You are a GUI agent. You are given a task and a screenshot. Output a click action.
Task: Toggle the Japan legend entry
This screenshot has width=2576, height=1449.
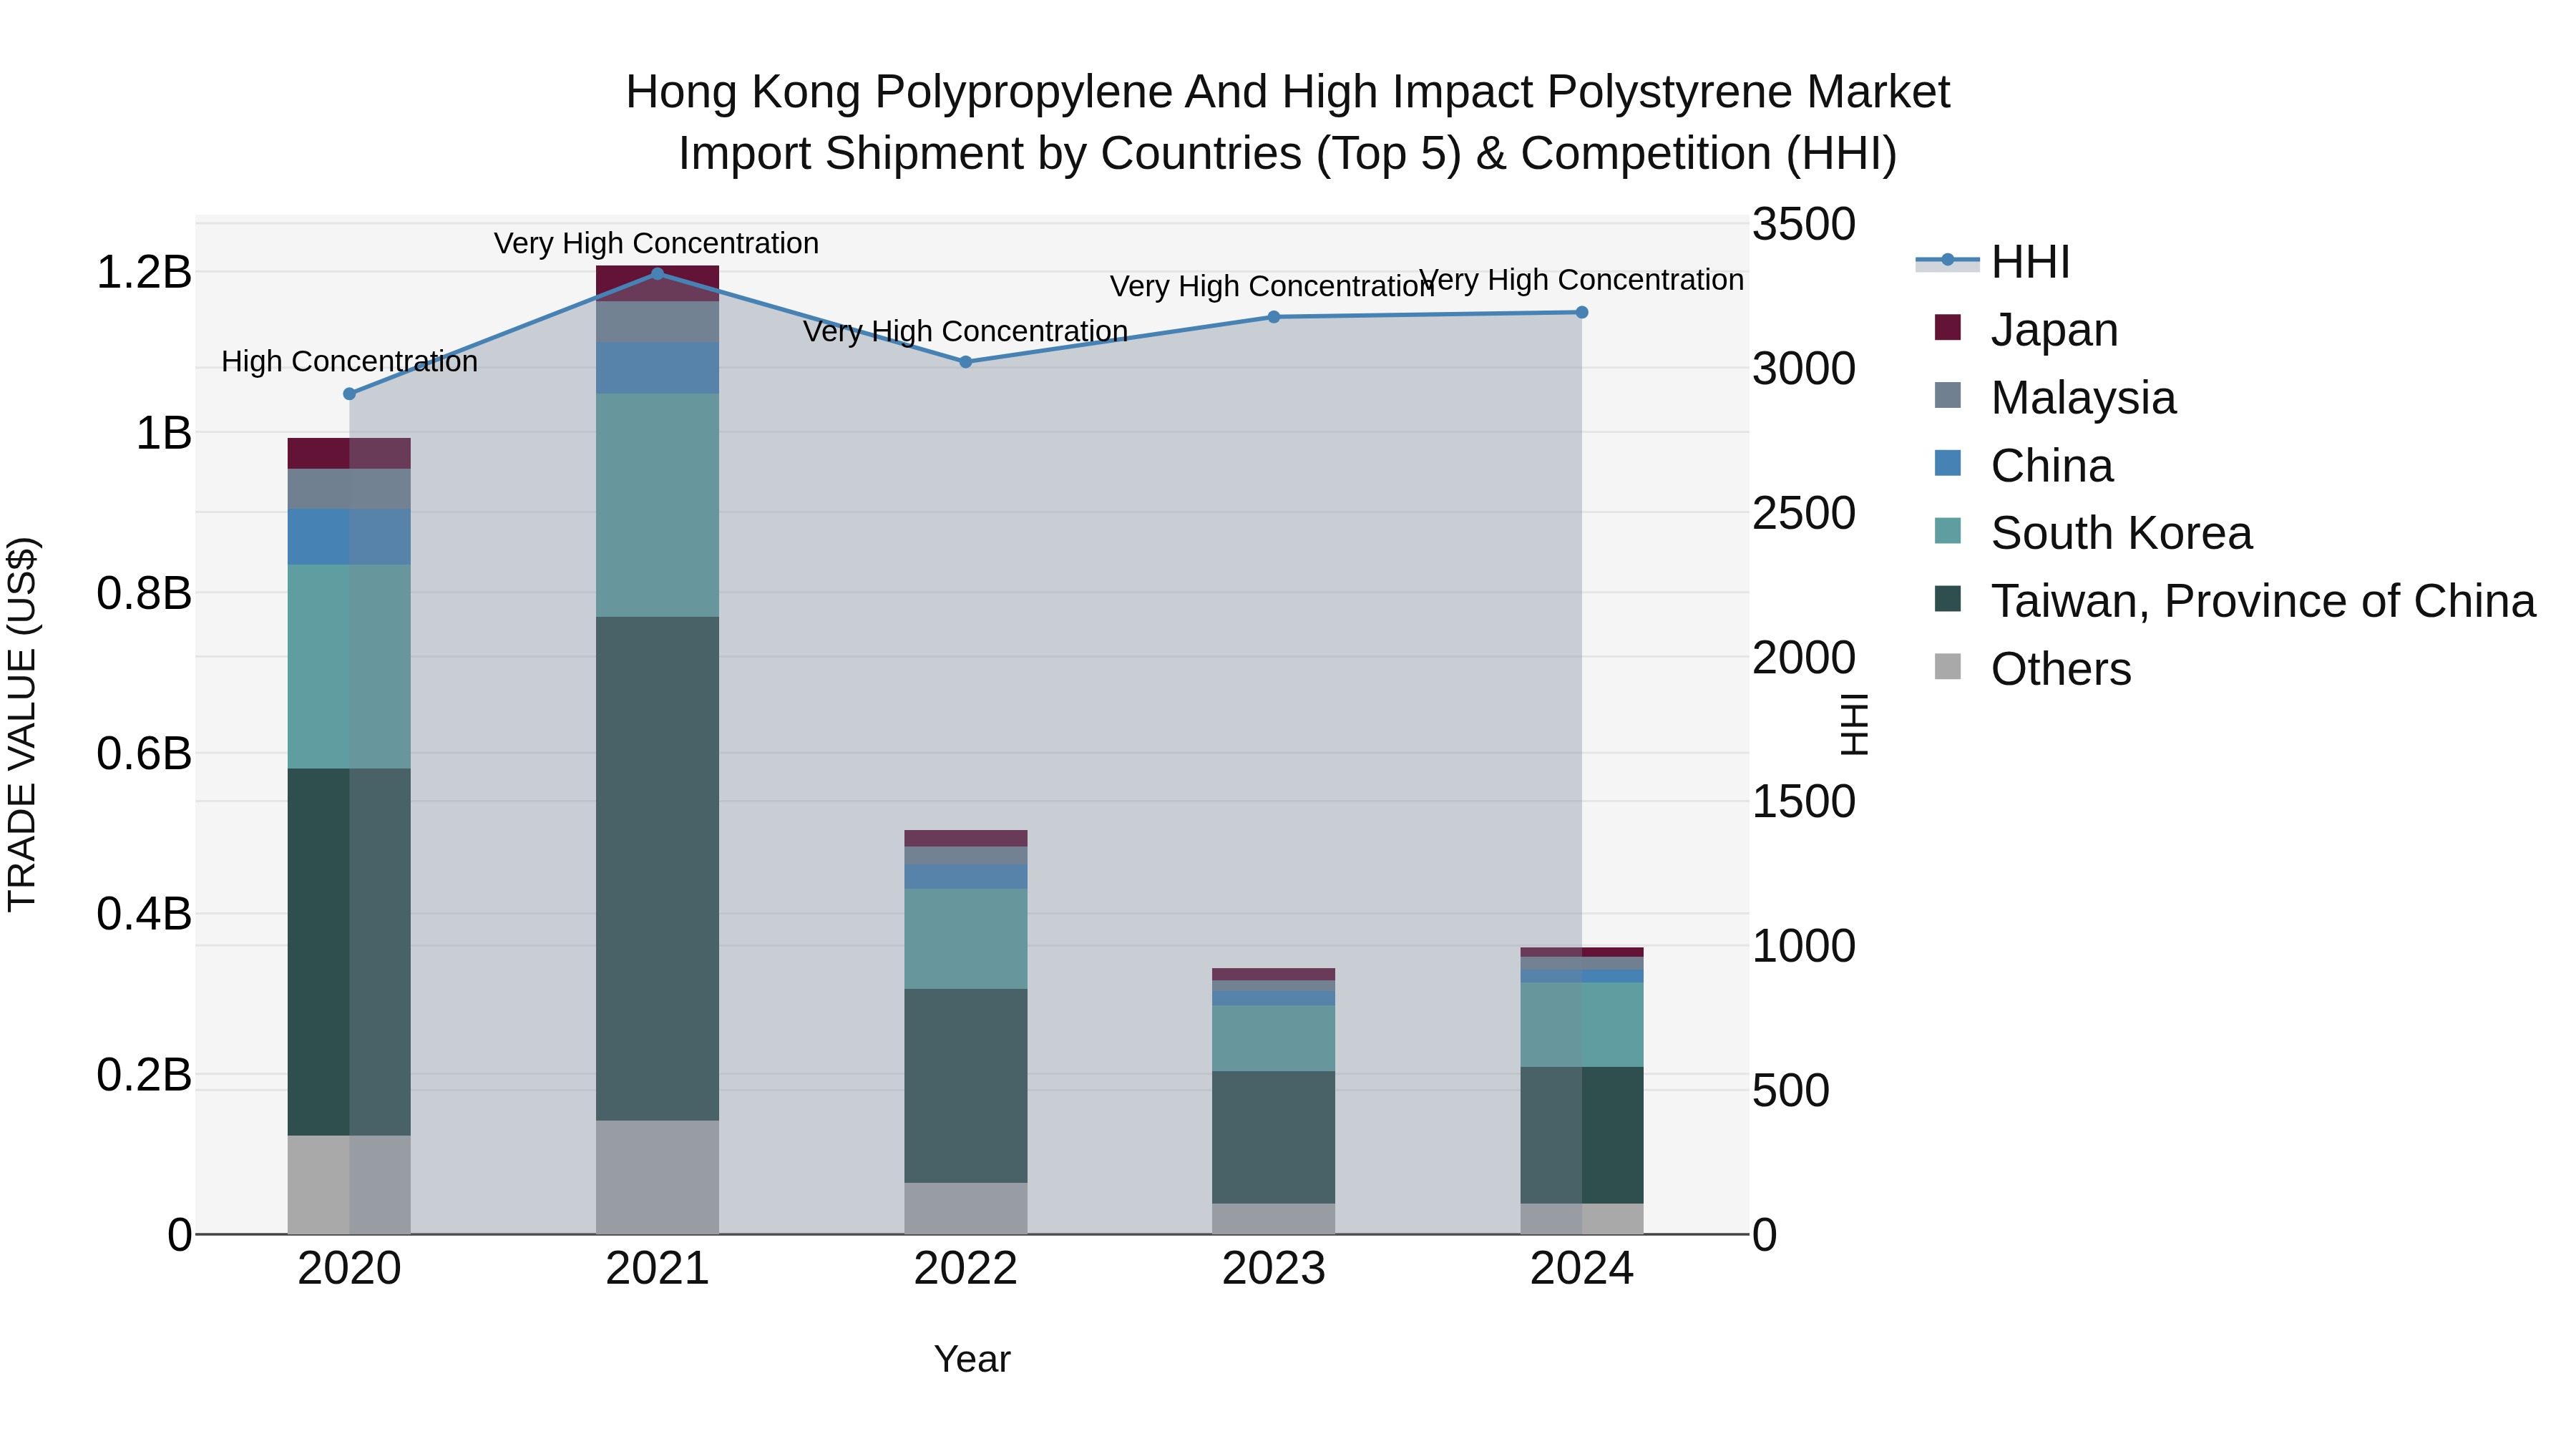2026,329
